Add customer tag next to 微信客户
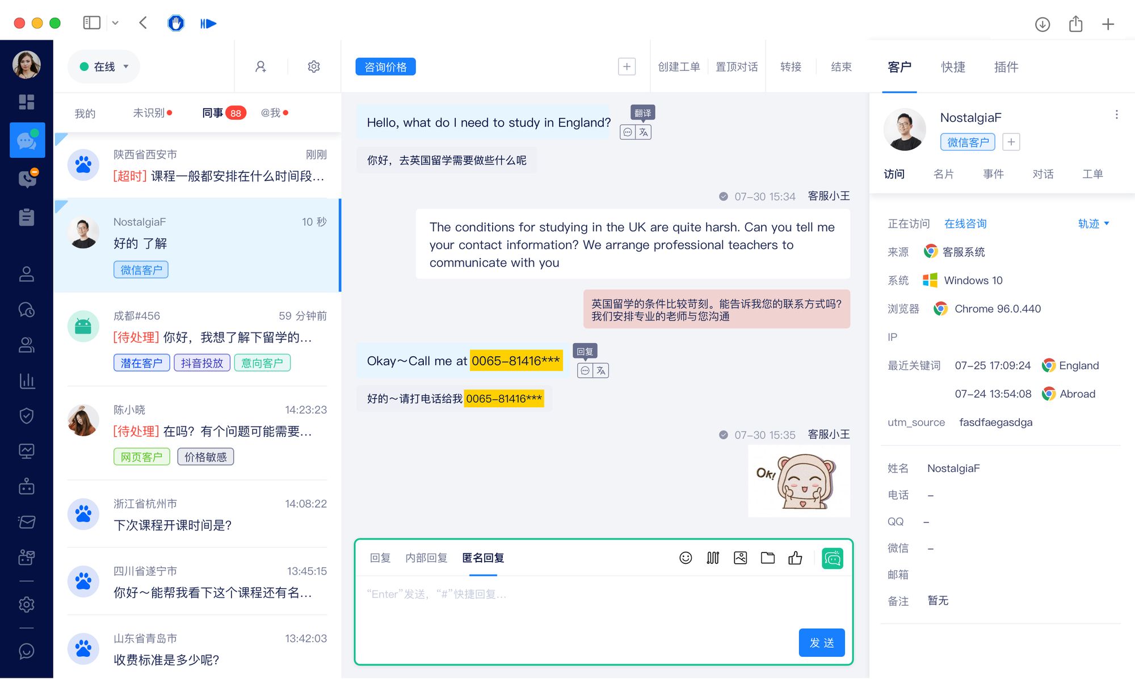The width and height of the screenshot is (1135, 679). [x=1011, y=142]
